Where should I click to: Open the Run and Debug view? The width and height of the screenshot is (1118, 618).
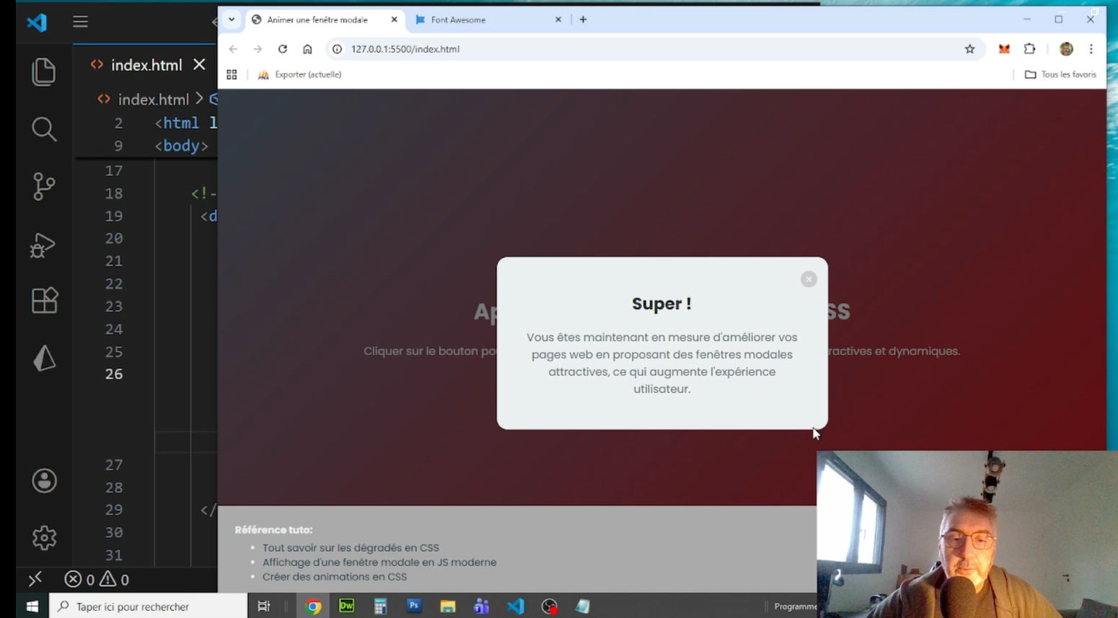(44, 245)
